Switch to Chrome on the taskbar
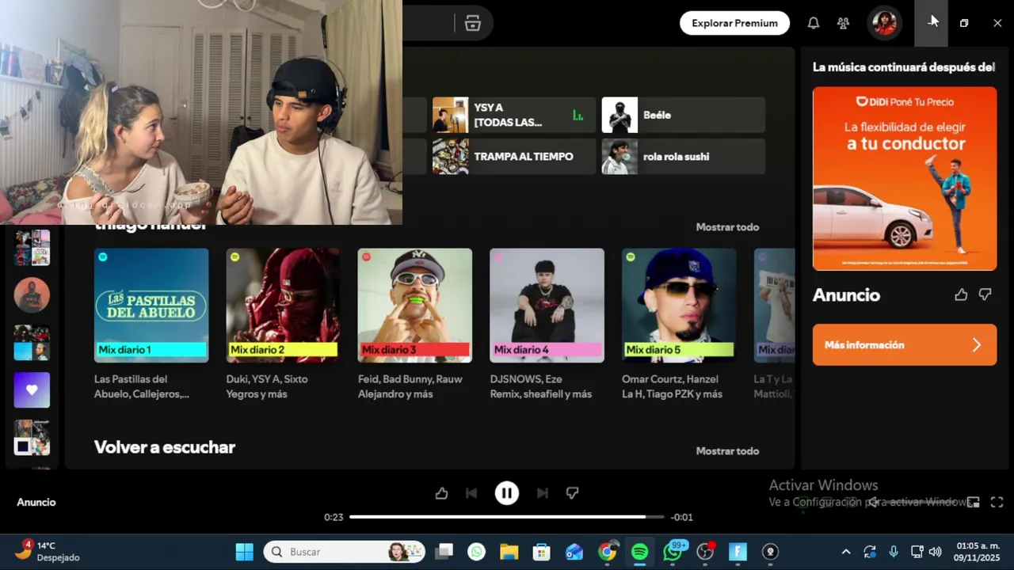1014x570 pixels. [608, 552]
